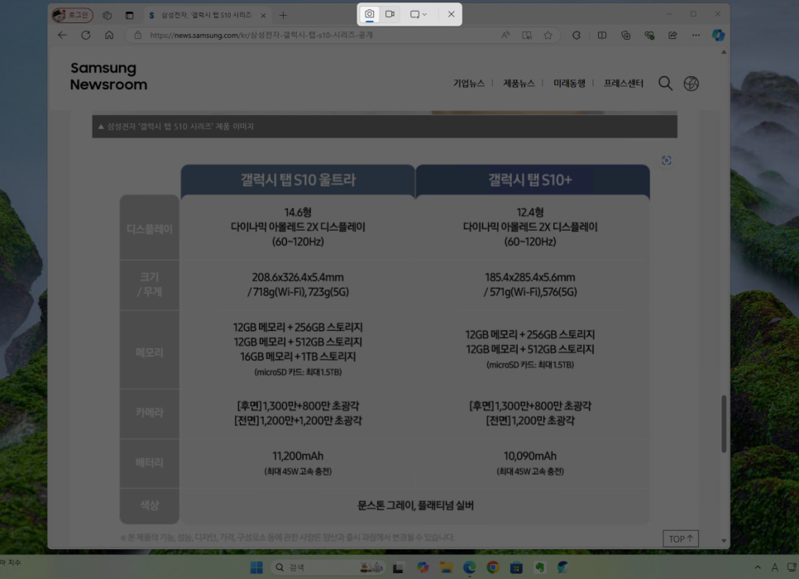Click the page vertical scrollbar thumb
799x579 pixels.
[724, 423]
